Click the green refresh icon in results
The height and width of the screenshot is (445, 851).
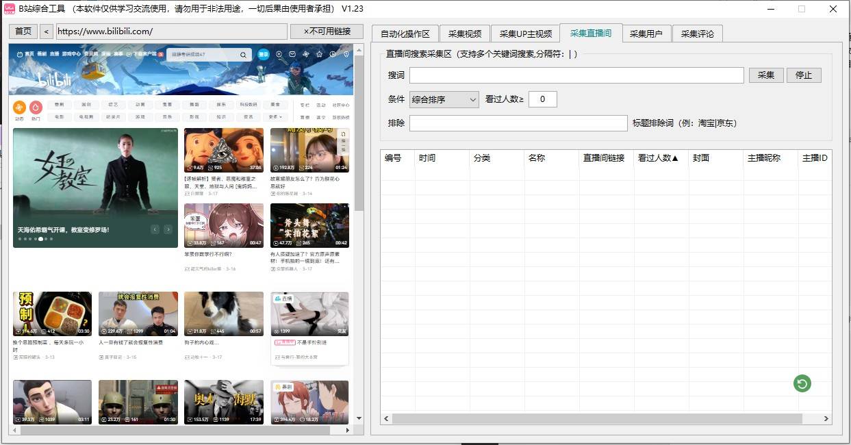tap(802, 384)
